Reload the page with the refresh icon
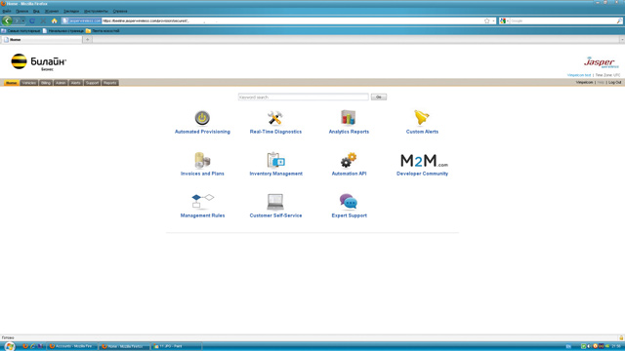The image size is (625, 351). [x=32, y=20]
